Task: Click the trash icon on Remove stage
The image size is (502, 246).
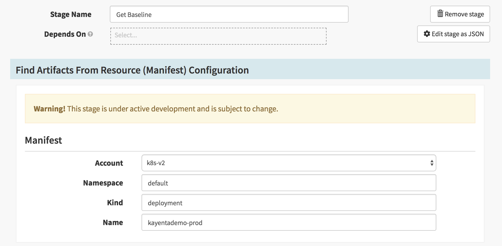Action: click(x=440, y=14)
